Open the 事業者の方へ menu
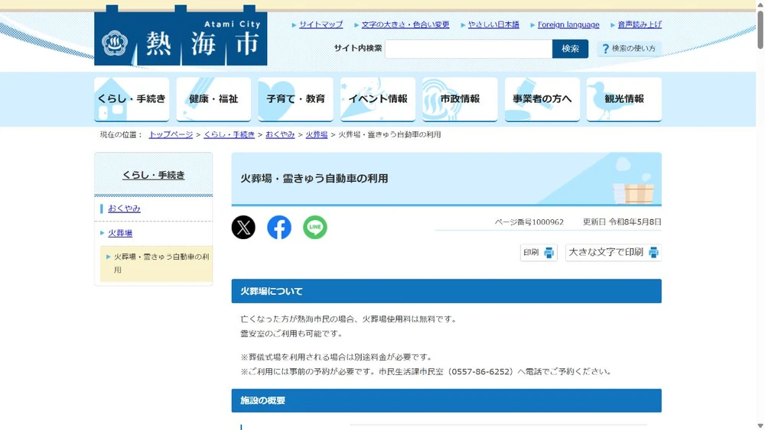 pos(542,99)
